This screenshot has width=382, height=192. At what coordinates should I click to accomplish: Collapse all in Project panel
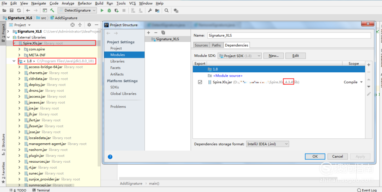point(80,25)
